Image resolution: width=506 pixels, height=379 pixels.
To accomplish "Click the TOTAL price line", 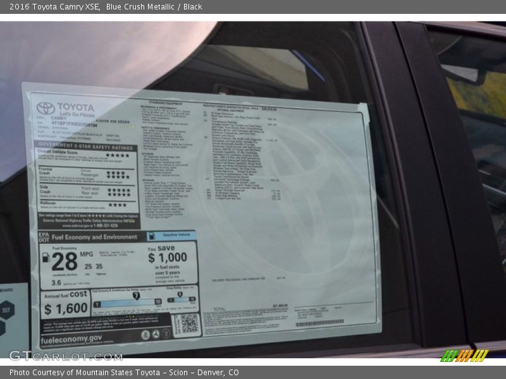I will point(250,307).
